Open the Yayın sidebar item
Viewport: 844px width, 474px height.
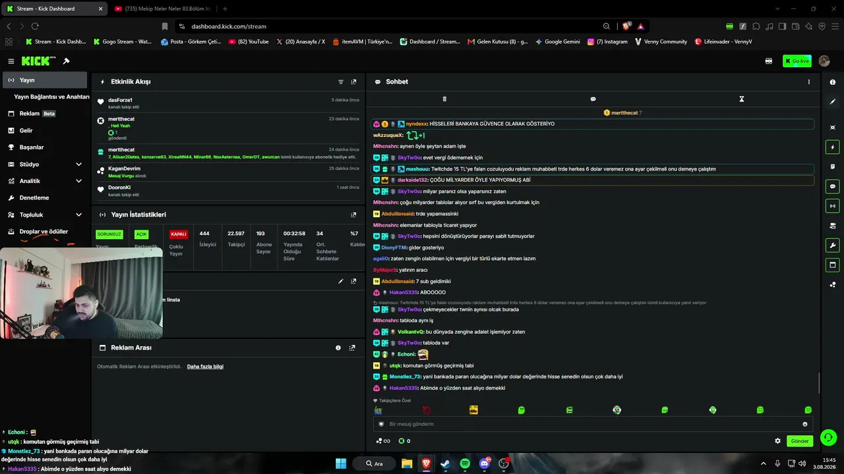(x=44, y=80)
